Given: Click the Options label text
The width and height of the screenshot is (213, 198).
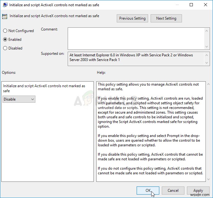Looking at the screenshot, I should [9, 73].
